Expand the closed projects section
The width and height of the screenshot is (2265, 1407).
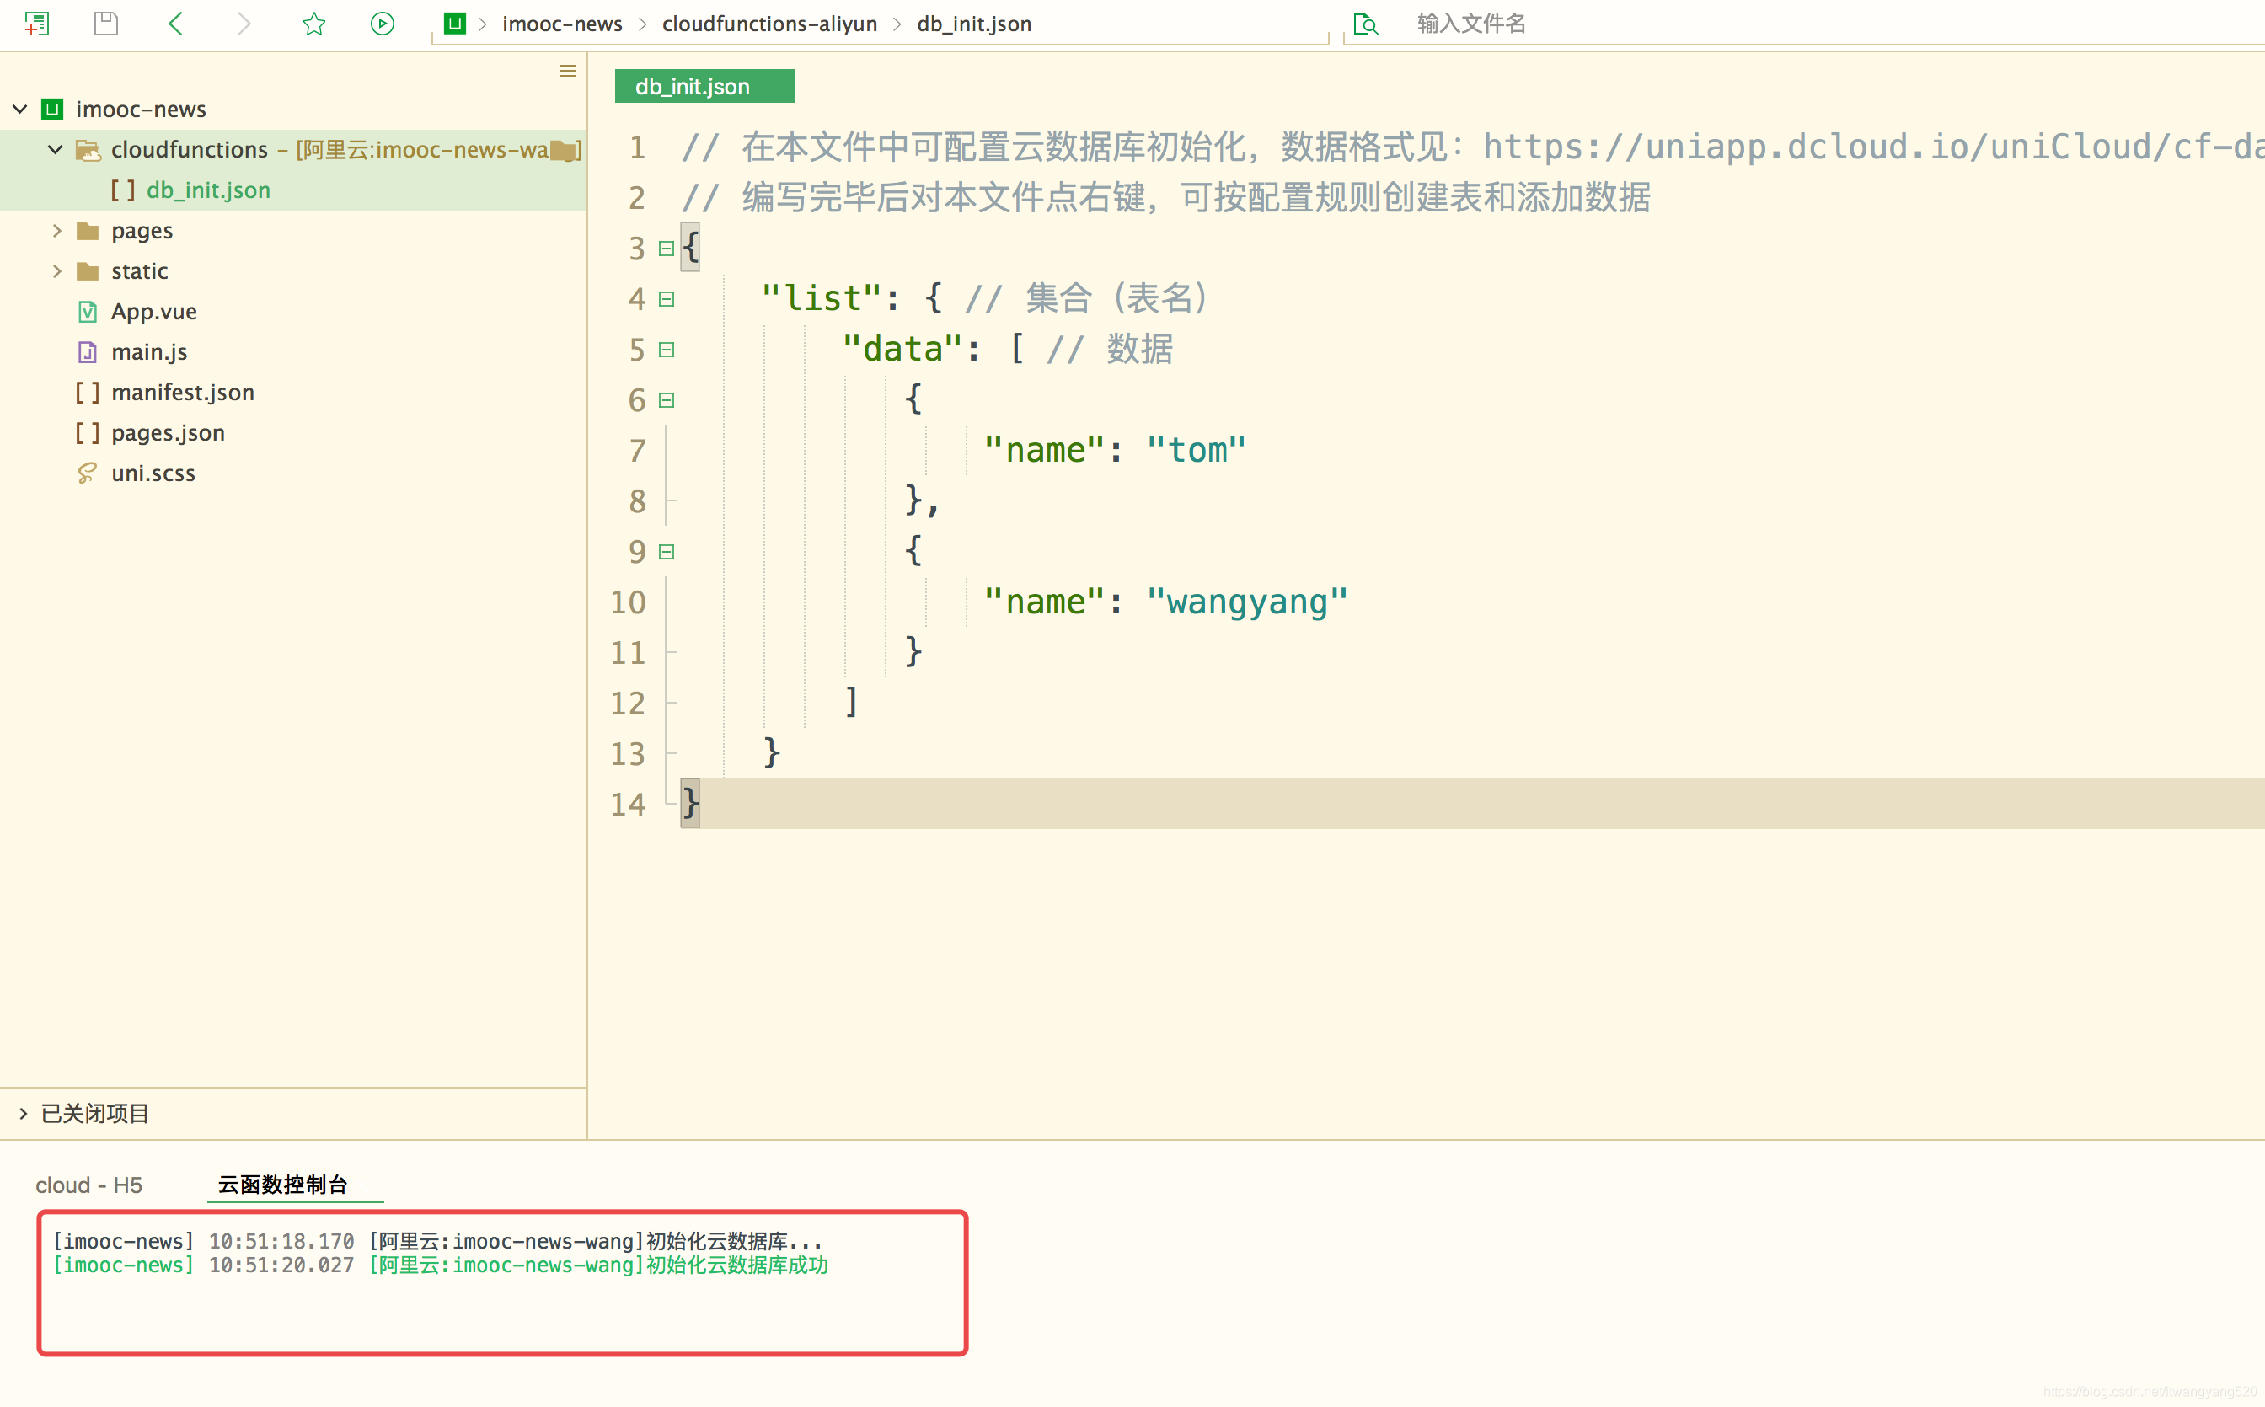(x=24, y=1113)
